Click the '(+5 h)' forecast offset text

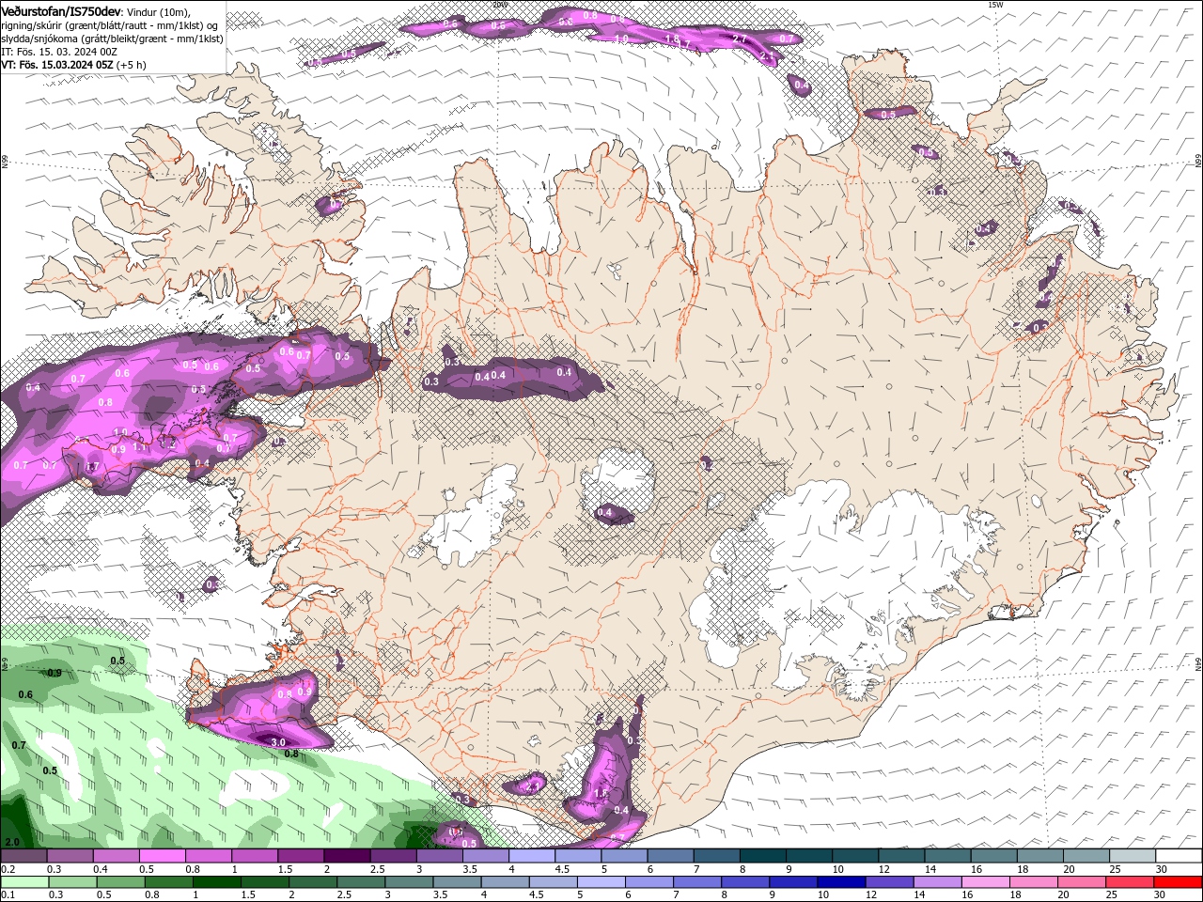132,65
